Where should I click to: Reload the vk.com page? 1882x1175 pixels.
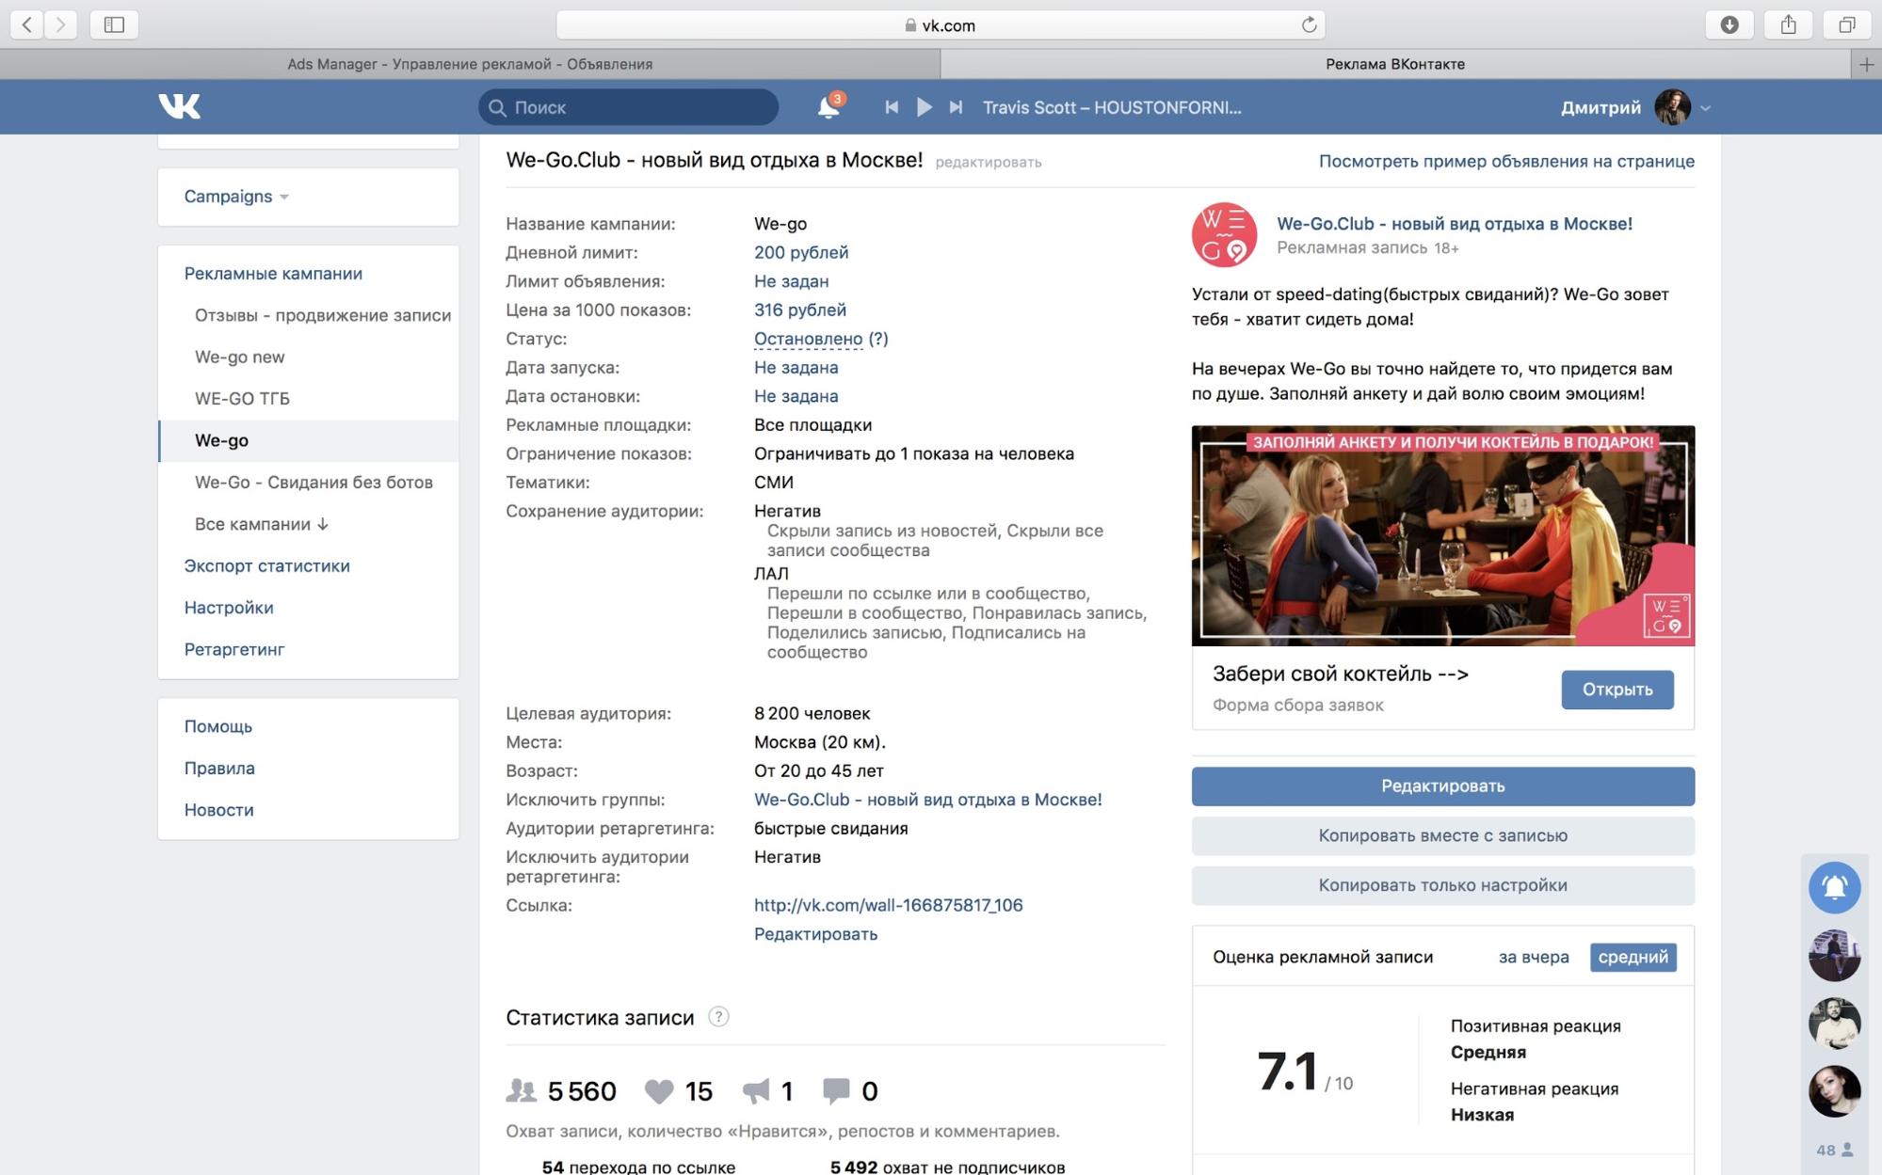1309,25
